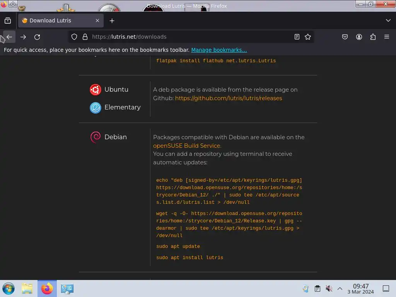Click the Debian swirl logo
The width and height of the screenshot is (396, 297).
pyautogui.click(x=96, y=137)
